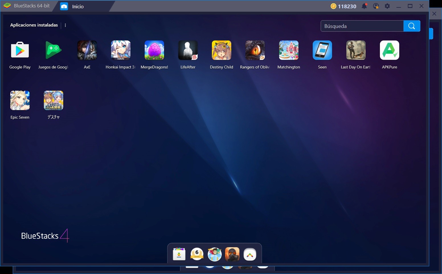Open notifications bell in title bar
The height and width of the screenshot is (274, 442).
pyautogui.click(x=364, y=6)
